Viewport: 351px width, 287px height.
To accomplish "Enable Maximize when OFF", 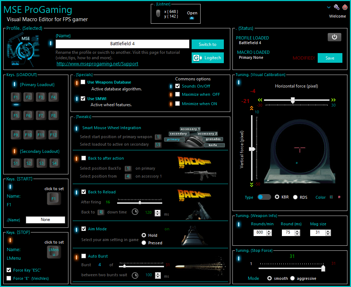I will tap(178, 94).
